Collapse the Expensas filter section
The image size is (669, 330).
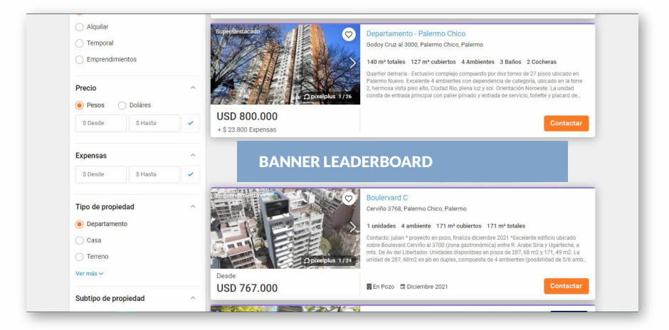point(193,156)
